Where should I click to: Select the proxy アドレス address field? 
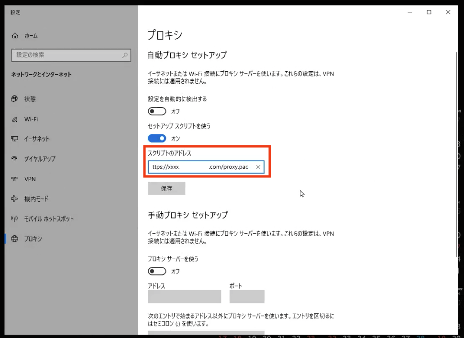click(184, 296)
